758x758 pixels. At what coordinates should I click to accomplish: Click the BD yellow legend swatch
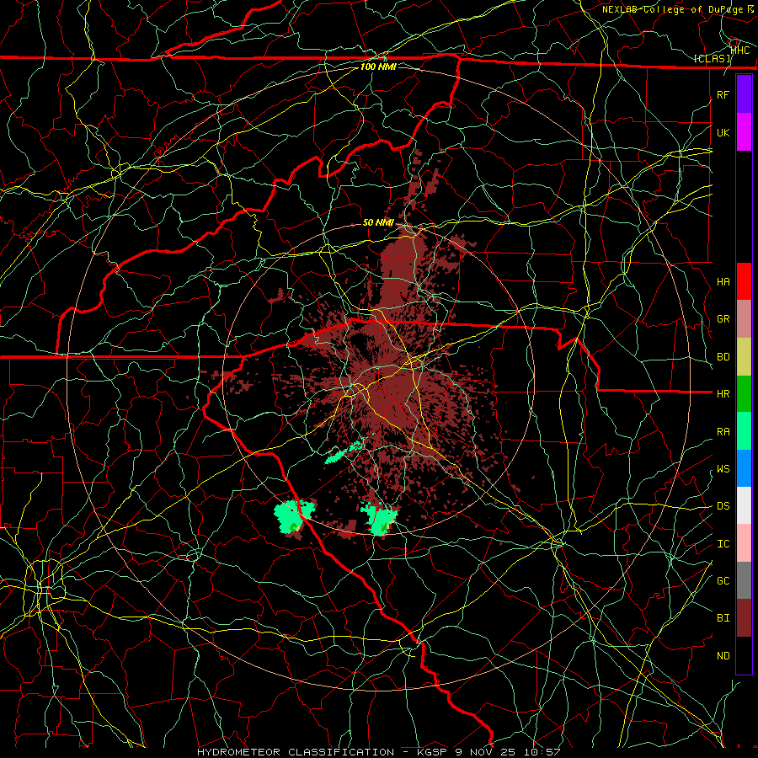click(x=744, y=357)
